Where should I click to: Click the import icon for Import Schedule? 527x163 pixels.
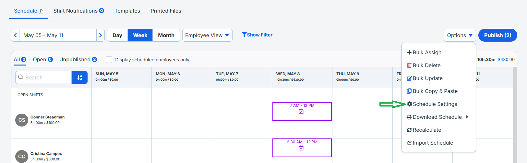point(409,143)
